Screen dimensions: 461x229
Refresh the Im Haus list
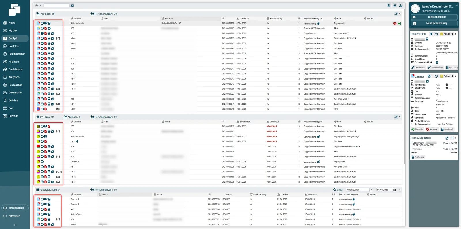[x=396, y=117]
